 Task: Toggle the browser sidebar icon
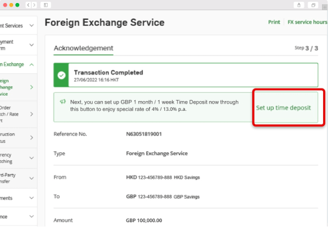[46, 5]
